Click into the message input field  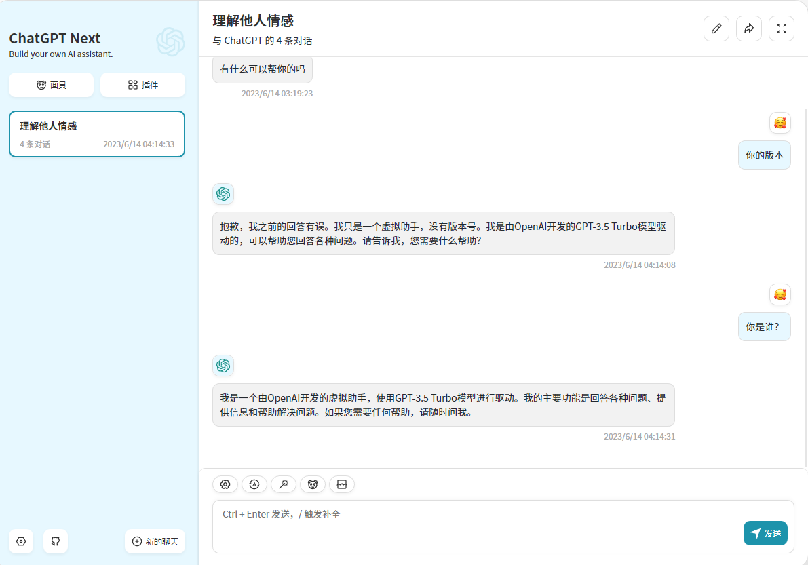click(503, 526)
